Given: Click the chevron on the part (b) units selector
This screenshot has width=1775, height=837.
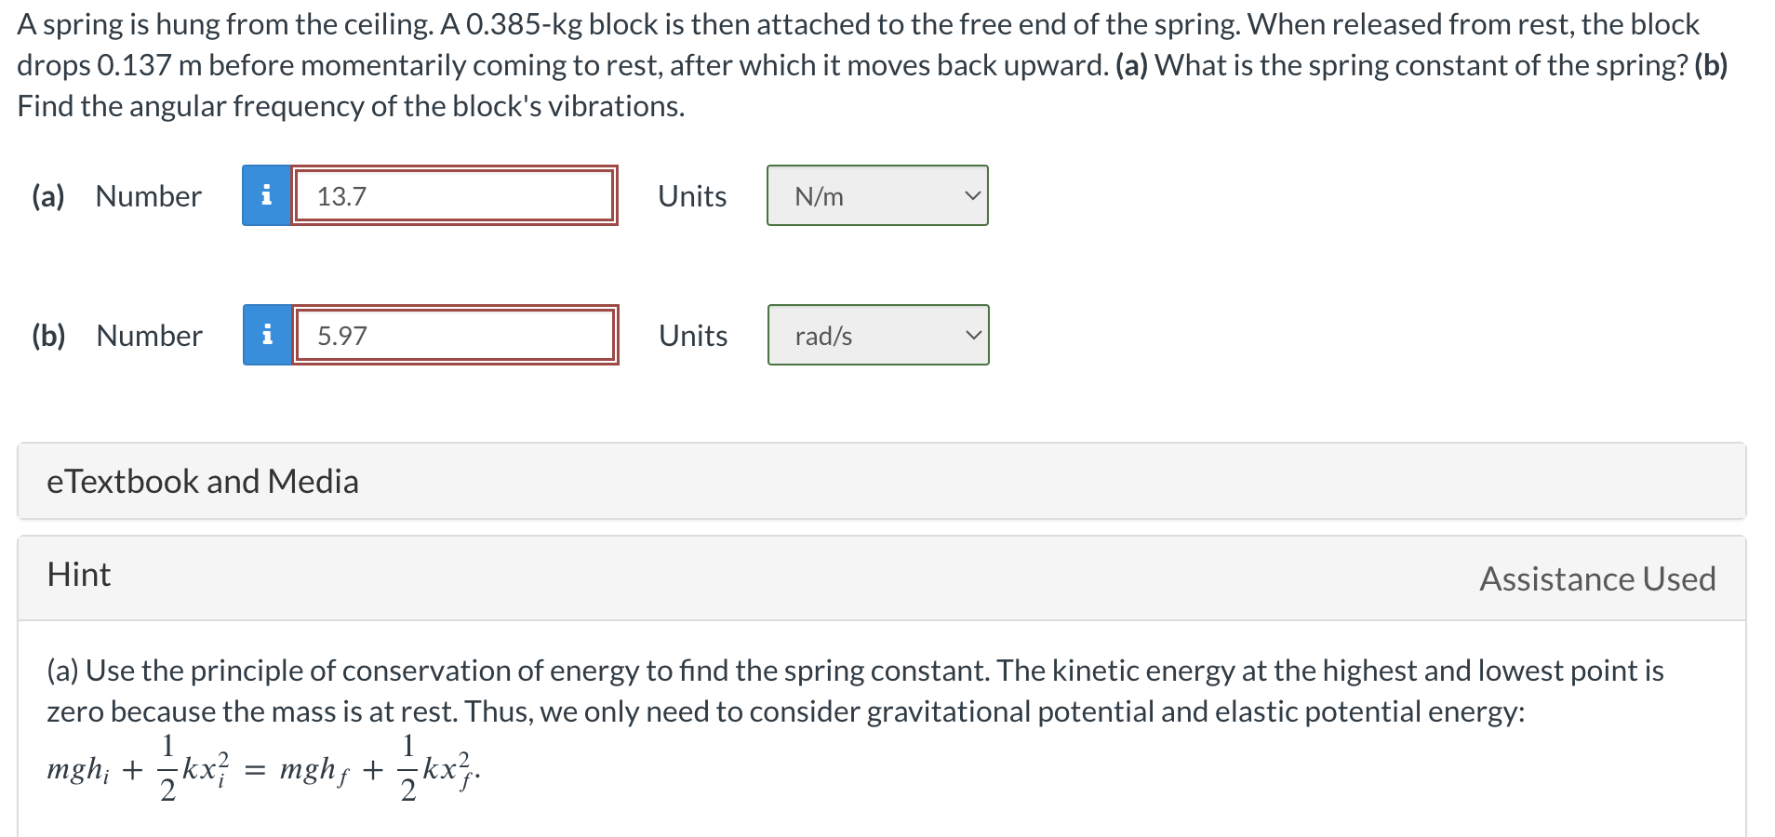Looking at the screenshot, I should (x=972, y=335).
